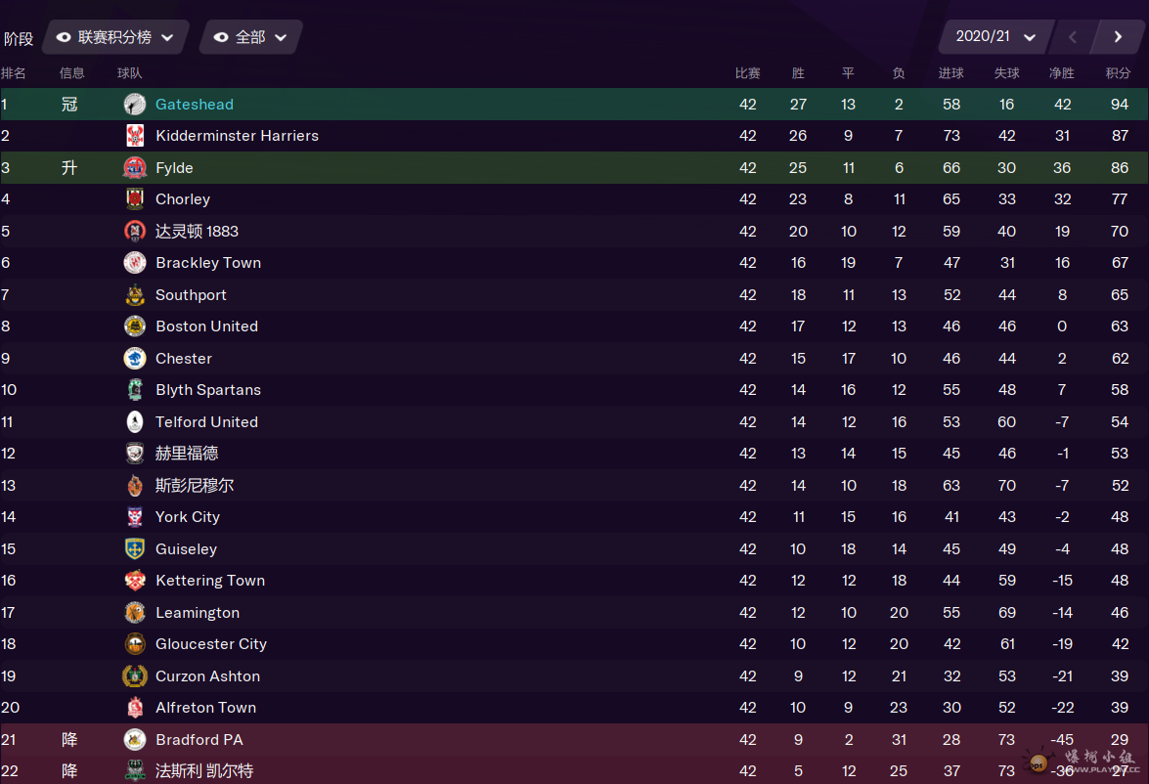Expand the 全部 filter dropdown
This screenshot has width=1149, height=784.
(x=250, y=37)
